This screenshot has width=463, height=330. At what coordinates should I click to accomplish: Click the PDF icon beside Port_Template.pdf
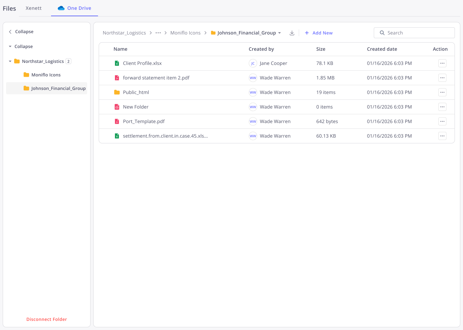click(117, 121)
